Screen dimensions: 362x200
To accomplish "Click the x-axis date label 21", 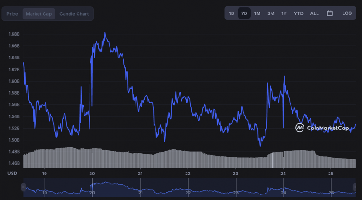I will pos(140,173).
